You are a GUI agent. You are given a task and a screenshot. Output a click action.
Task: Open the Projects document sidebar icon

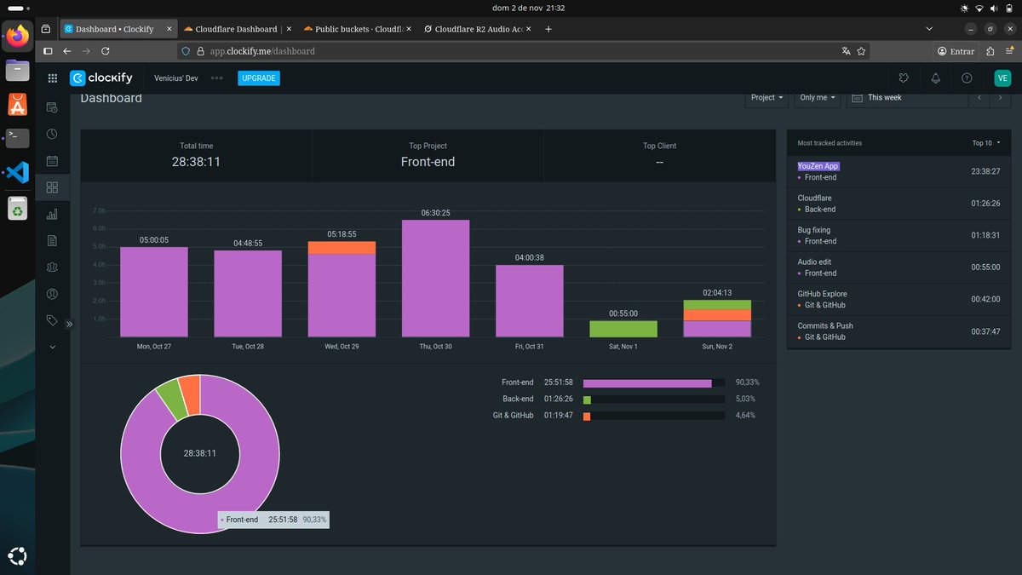click(52, 240)
